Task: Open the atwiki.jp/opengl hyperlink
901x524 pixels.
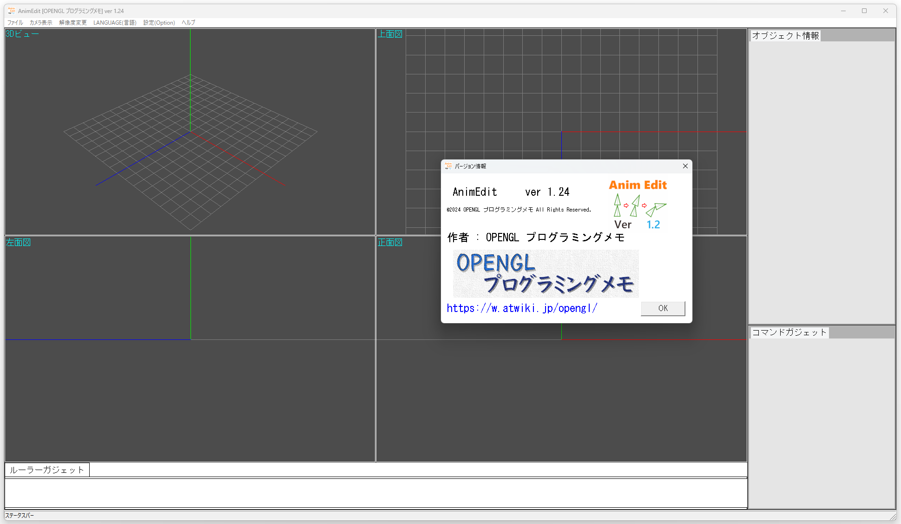Action: [521, 308]
